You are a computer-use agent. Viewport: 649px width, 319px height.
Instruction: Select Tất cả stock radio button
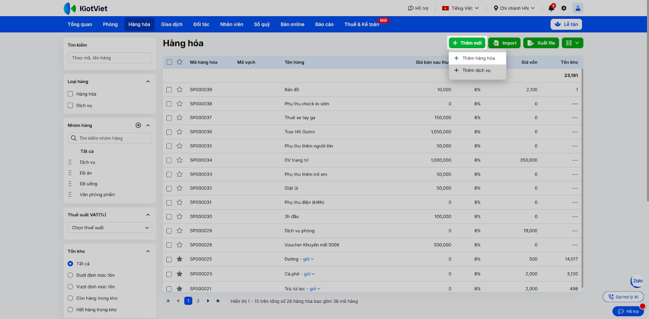[71, 264]
